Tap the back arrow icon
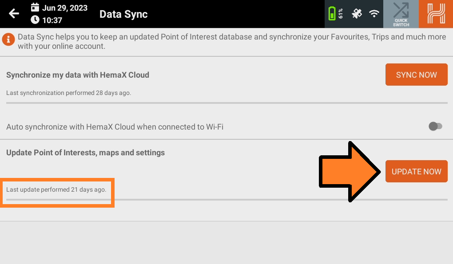453x264 pixels. pos(14,14)
